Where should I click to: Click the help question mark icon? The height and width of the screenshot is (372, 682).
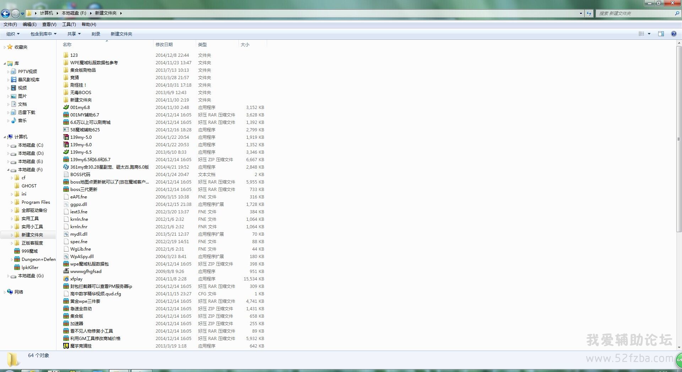pos(673,34)
